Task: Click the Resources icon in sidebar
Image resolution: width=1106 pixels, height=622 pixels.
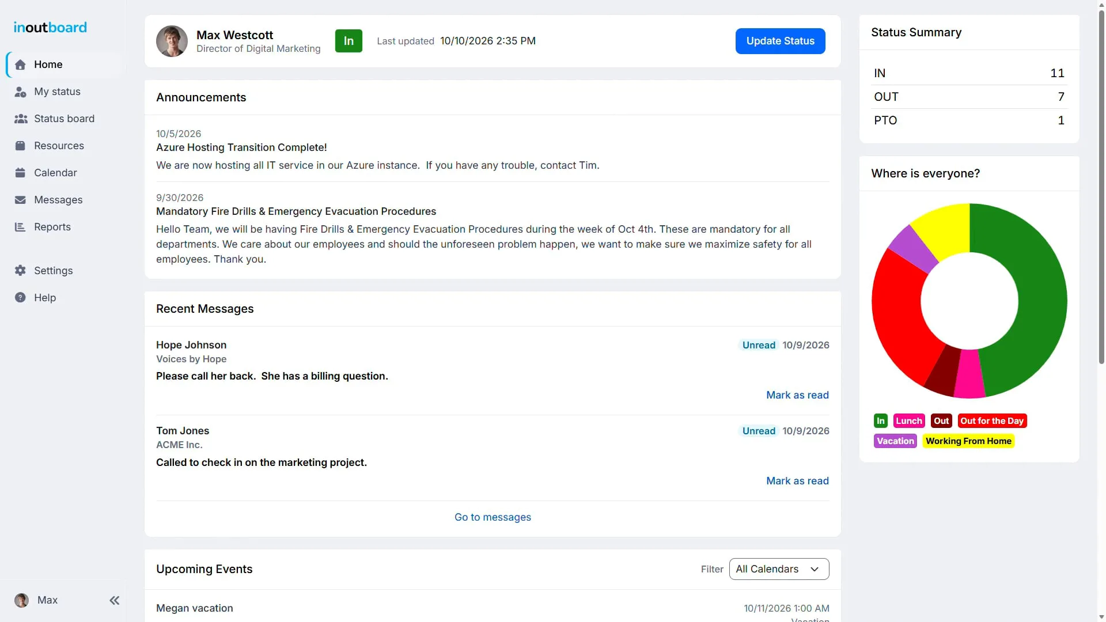Action: click(20, 146)
